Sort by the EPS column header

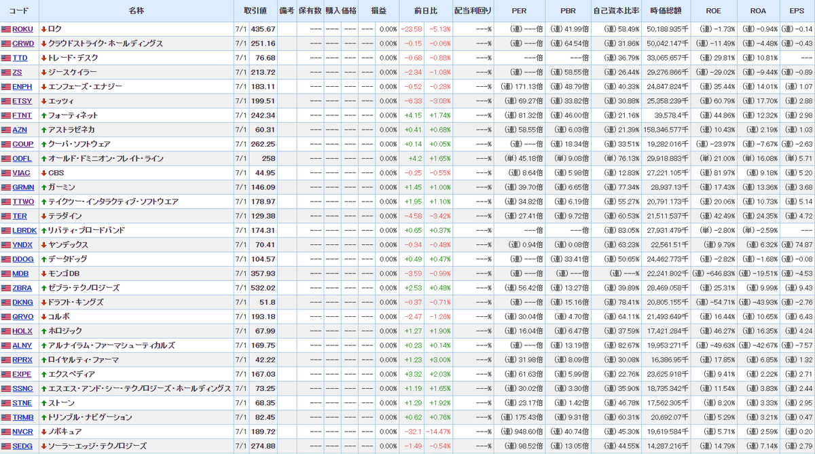pyautogui.click(x=797, y=11)
